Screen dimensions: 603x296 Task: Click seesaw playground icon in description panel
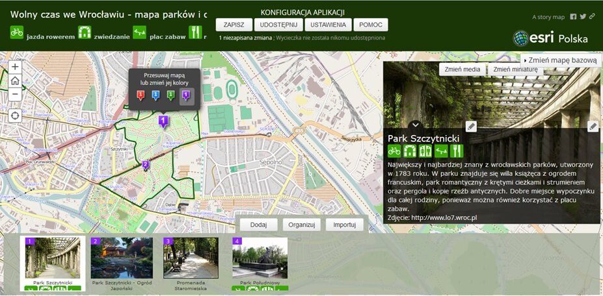pos(441,151)
